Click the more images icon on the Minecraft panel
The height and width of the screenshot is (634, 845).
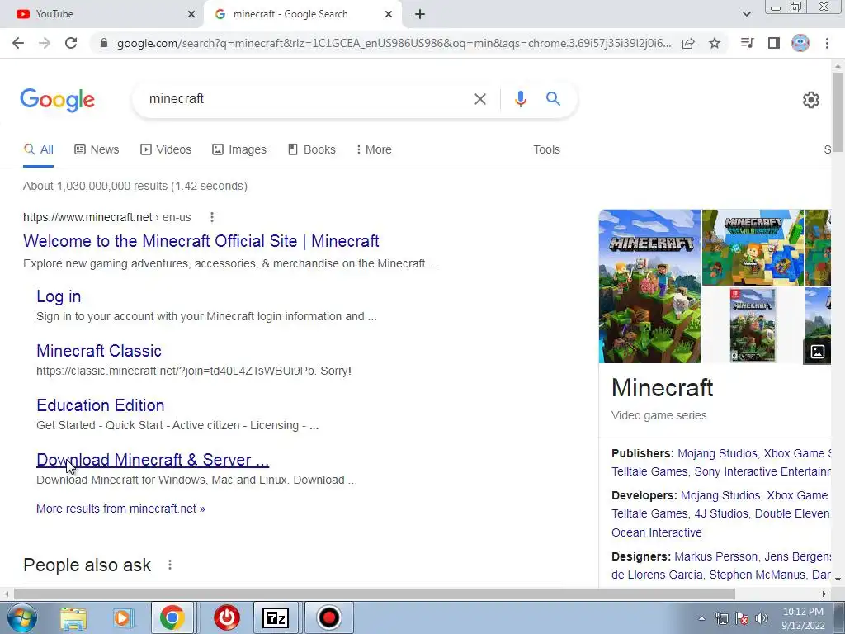[x=818, y=352]
